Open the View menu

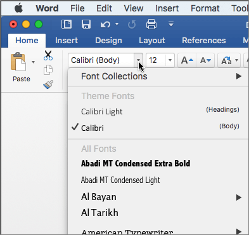pos(134,8)
